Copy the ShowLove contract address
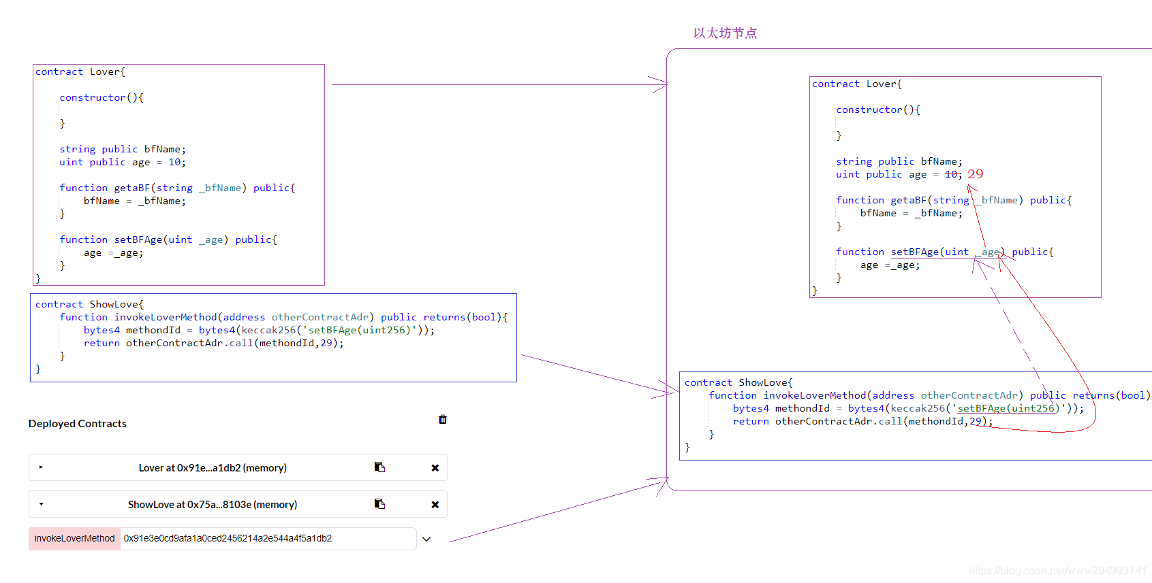The width and height of the screenshot is (1152, 583). pyautogui.click(x=379, y=504)
